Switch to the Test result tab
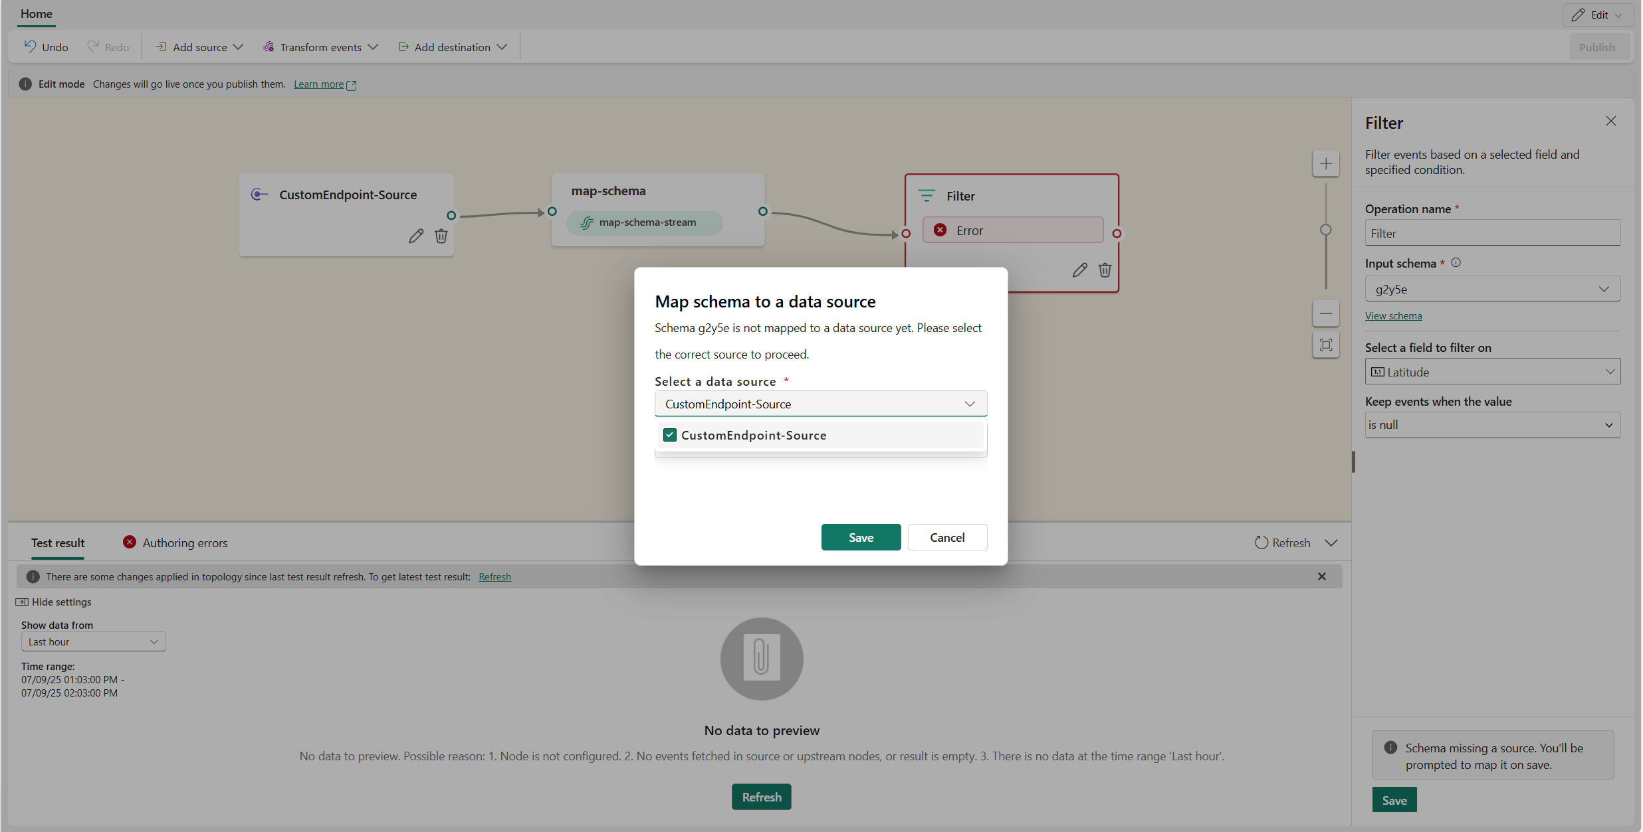The width and height of the screenshot is (1643, 832). tap(58, 542)
